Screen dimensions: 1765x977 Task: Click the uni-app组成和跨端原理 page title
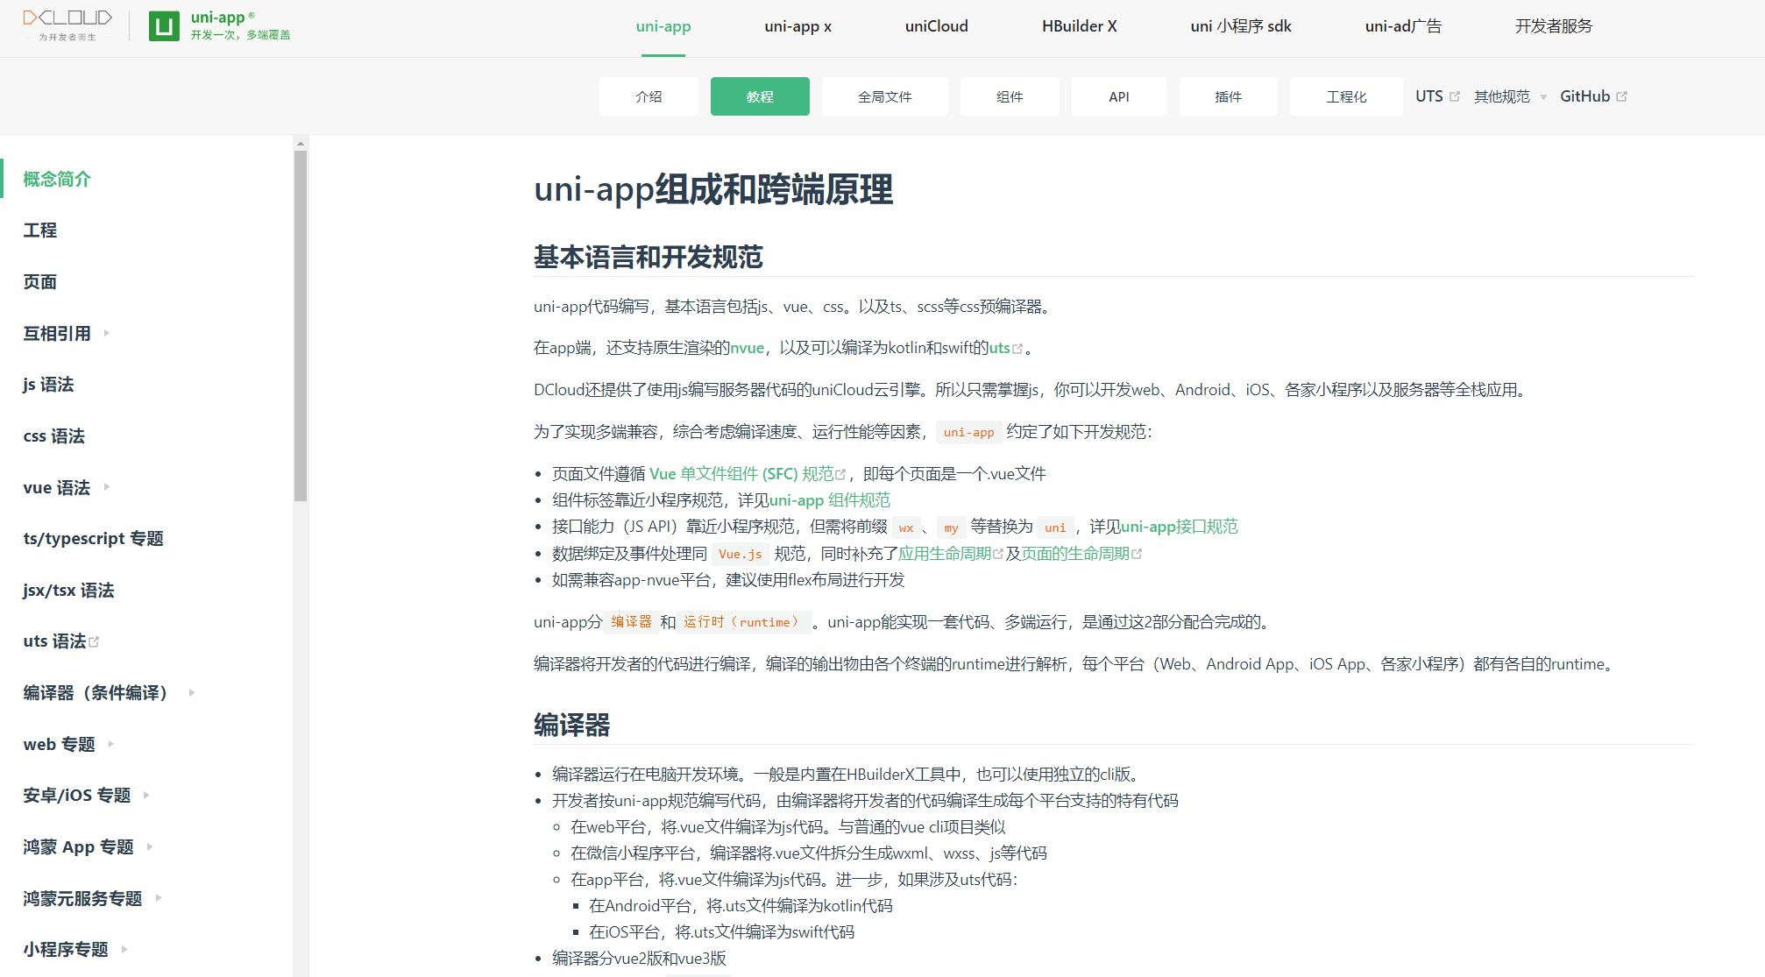(x=713, y=189)
